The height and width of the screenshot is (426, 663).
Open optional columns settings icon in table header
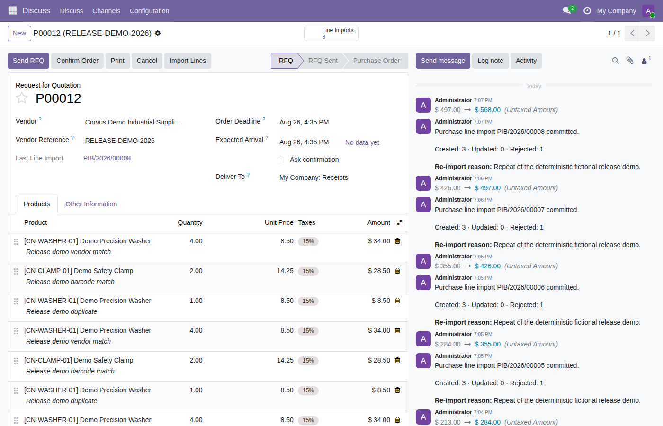[399, 222]
